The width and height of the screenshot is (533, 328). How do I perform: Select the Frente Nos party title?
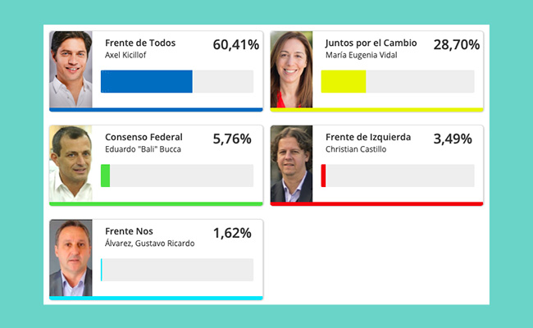coord(129,231)
